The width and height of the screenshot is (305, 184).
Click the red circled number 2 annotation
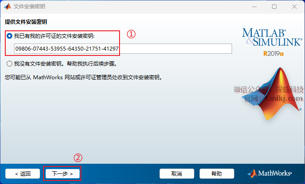tap(78, 158)
